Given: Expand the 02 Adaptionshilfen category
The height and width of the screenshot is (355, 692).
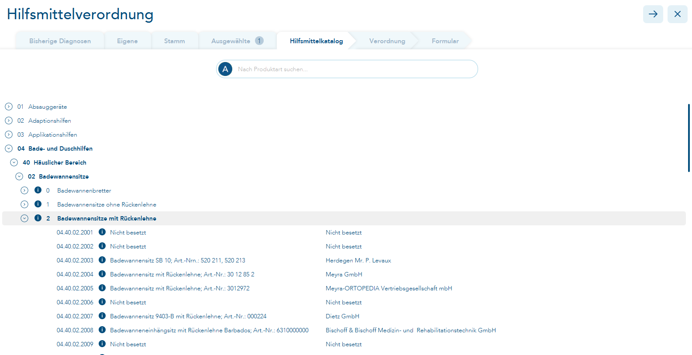Looking at the screenshot, I should pyautogui.click(x=9, y=121).
